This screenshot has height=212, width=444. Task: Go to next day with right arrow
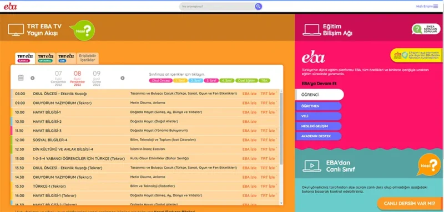[122, 78]
